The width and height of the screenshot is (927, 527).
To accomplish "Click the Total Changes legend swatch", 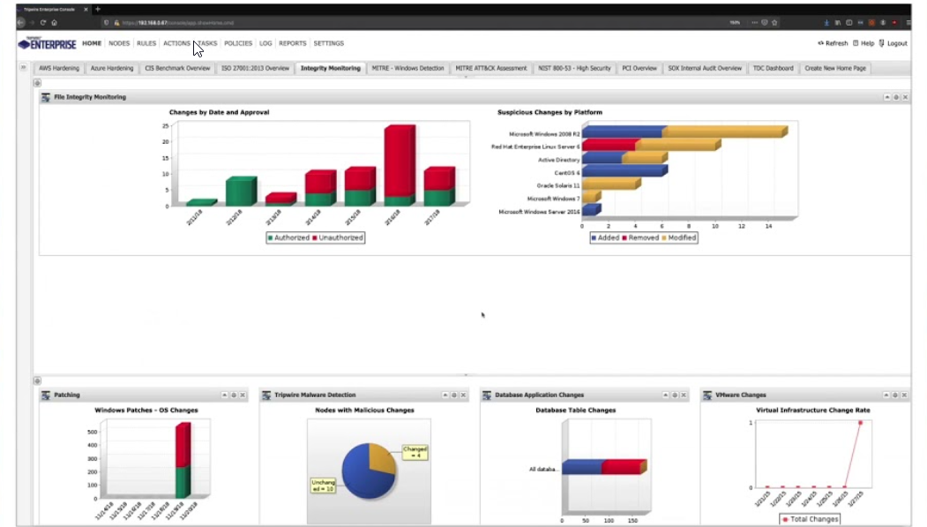I will 786,519.
